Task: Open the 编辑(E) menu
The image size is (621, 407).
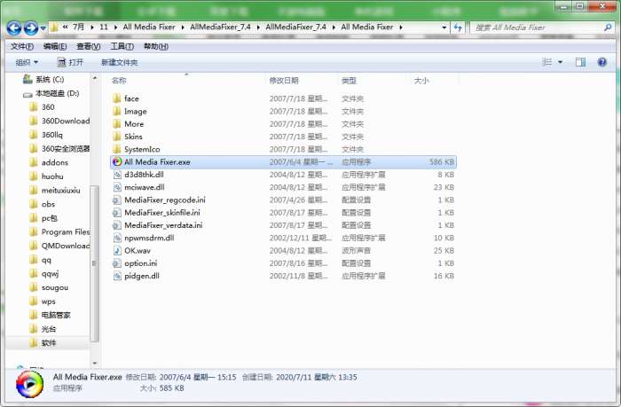Action: pyautogui.click(x=55, y=46)
